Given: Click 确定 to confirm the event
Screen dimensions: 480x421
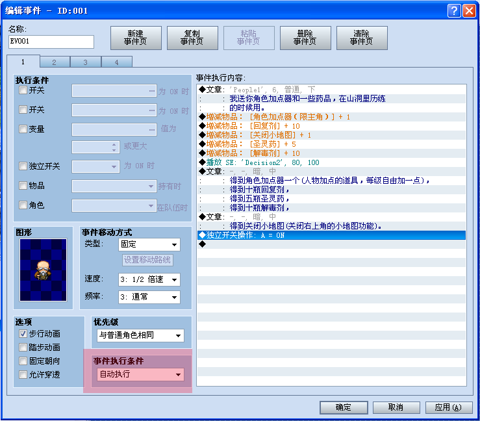Looking at the screenshot, I should 344,407.
